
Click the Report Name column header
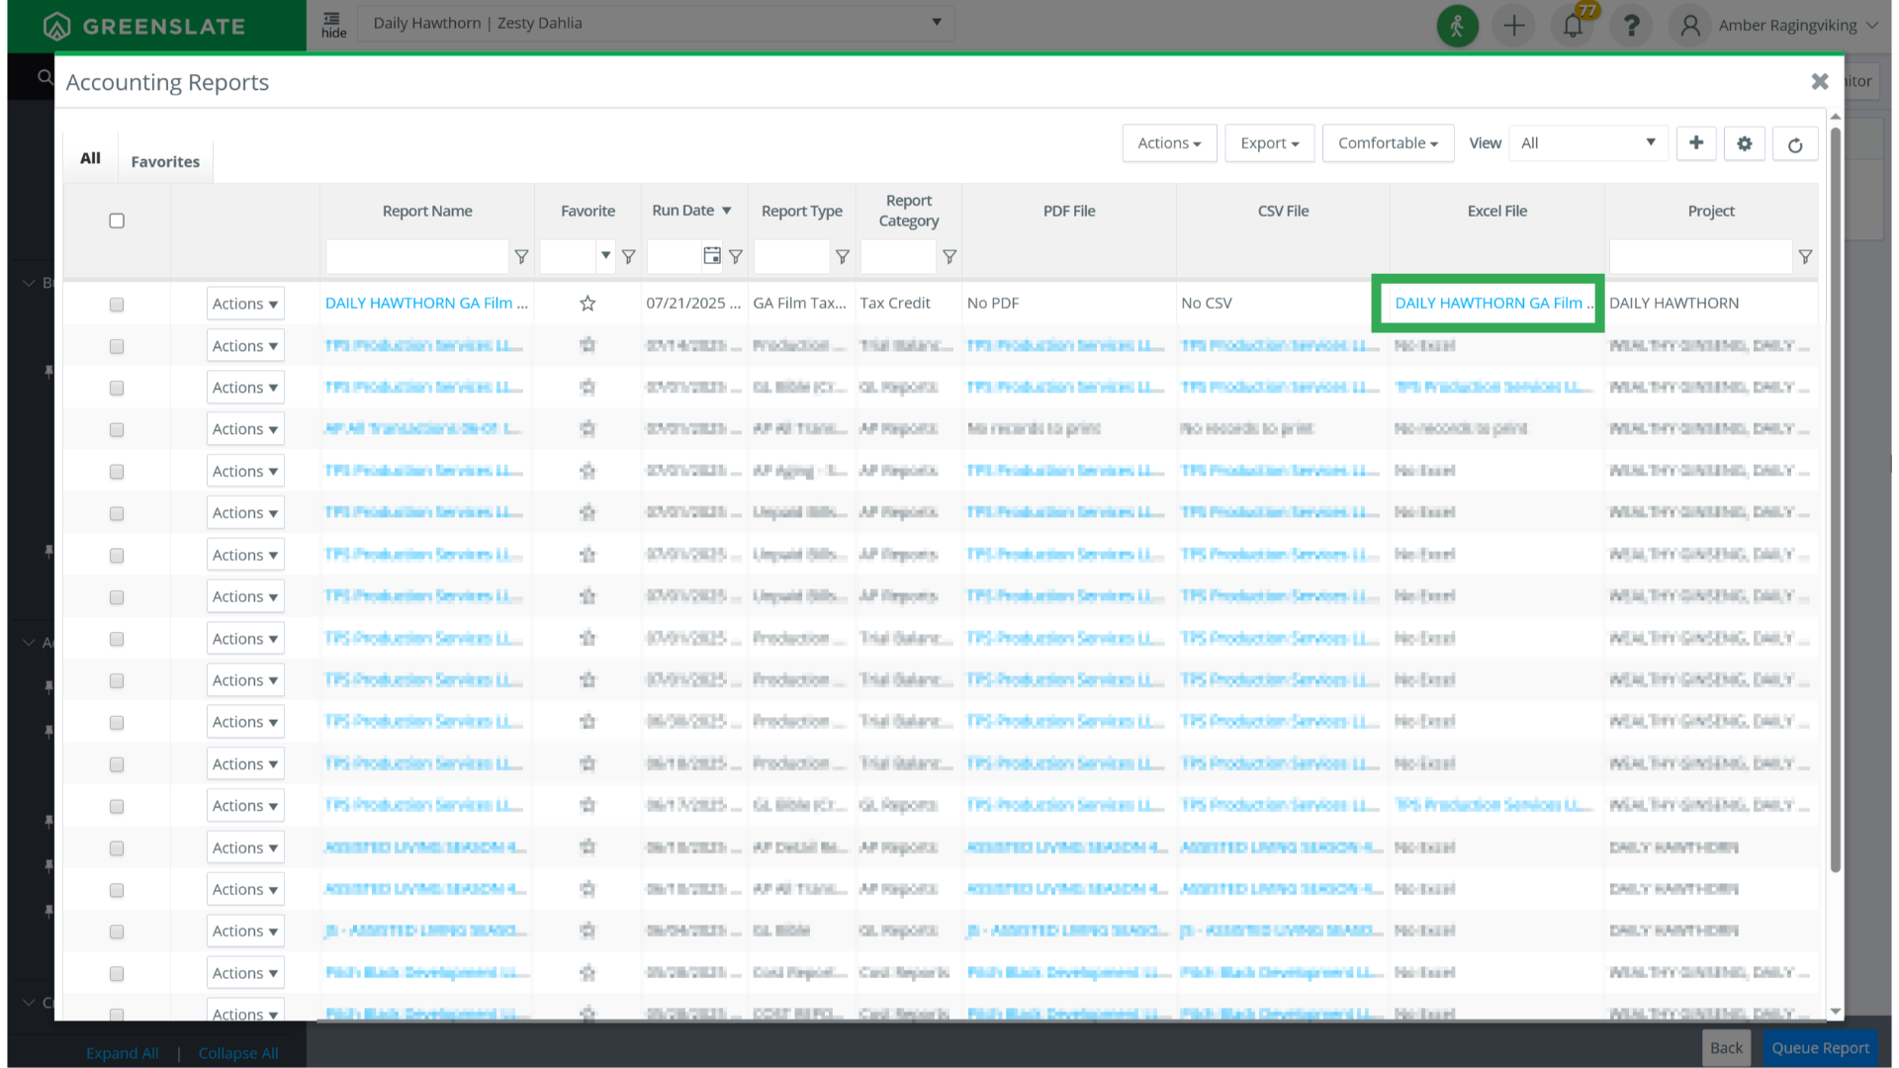[x=427, y=211]
